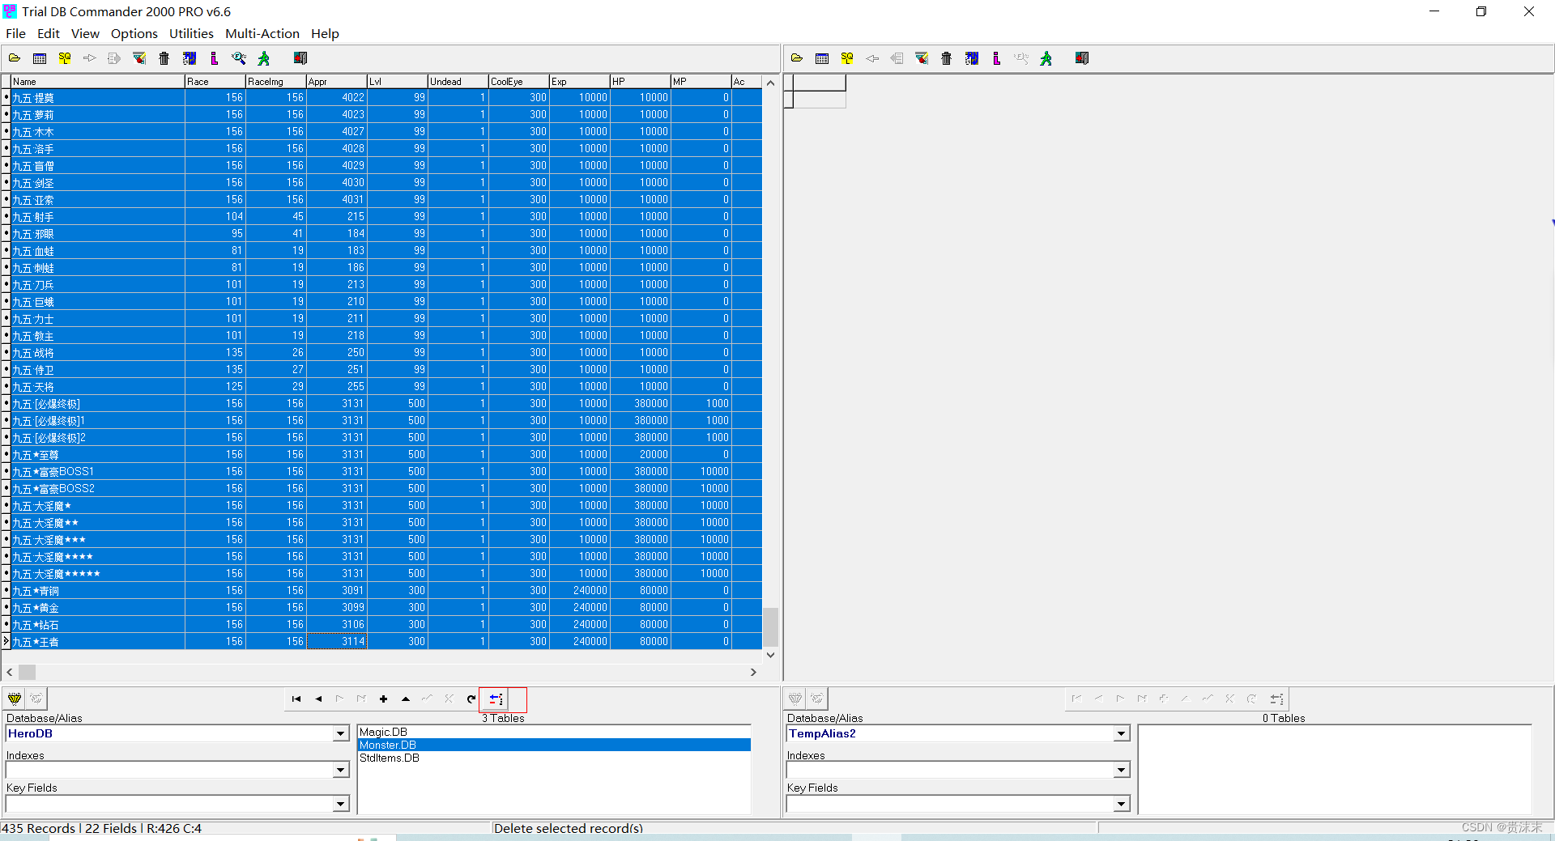Click left panel rename table icon
Screen dimensions: 1555x841
[x=190, y=58]
